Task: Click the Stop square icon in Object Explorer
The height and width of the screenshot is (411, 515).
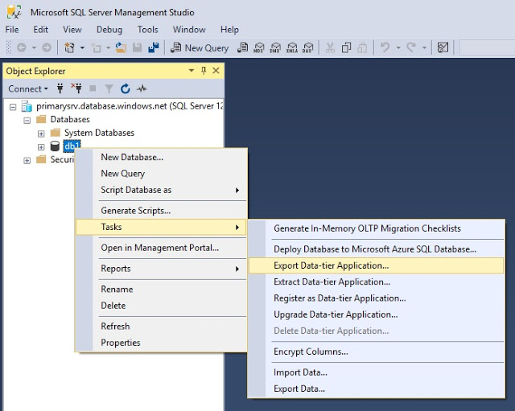Action: pyautogui.click(x=93, y=88)
